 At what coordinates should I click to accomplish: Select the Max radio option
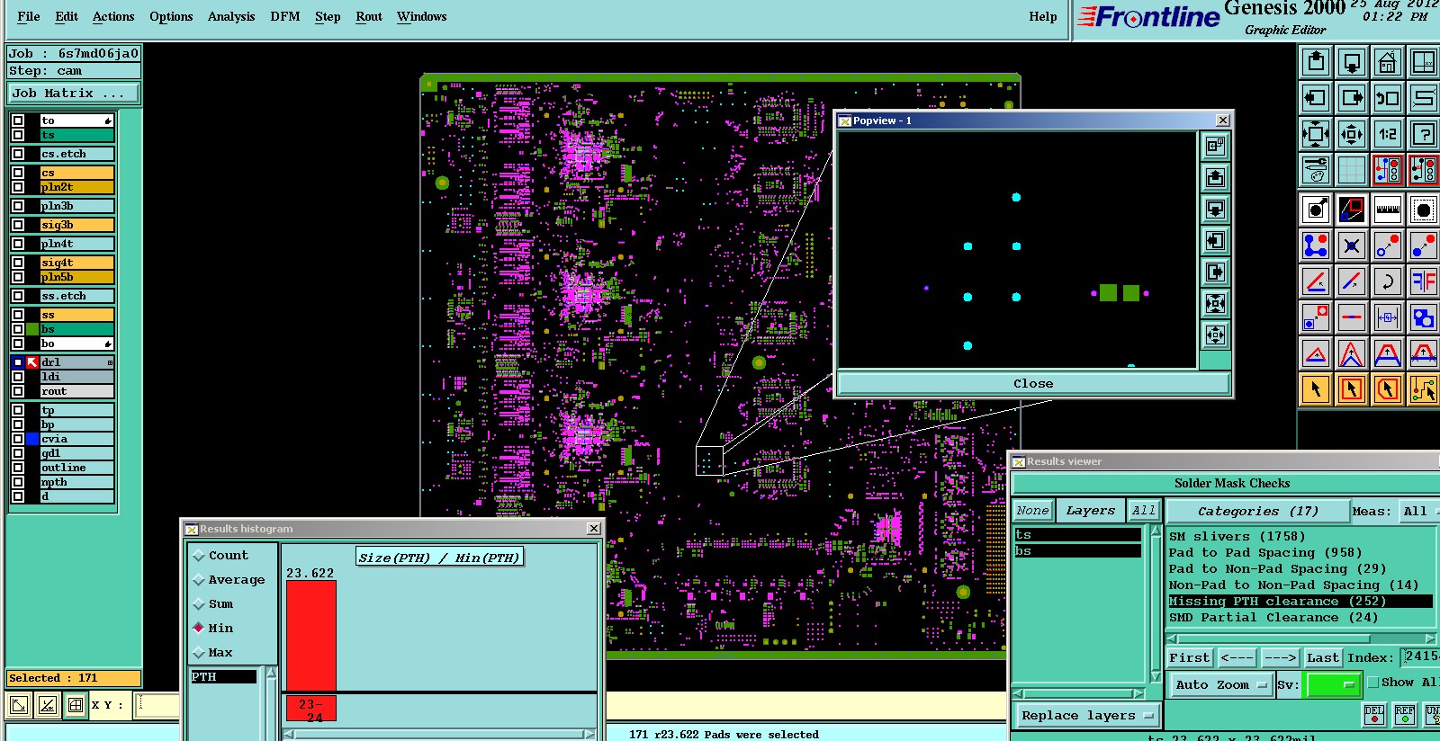point(199,653)
